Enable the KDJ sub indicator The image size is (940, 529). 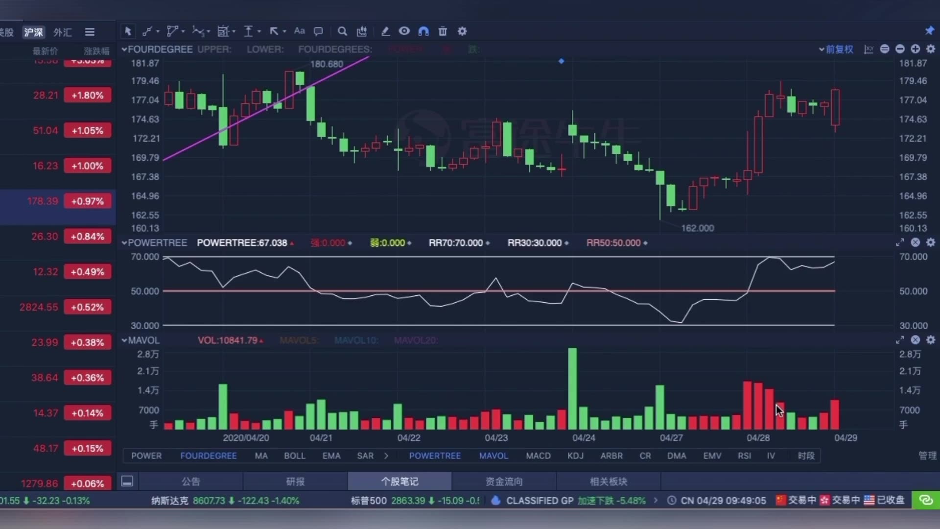575,456
